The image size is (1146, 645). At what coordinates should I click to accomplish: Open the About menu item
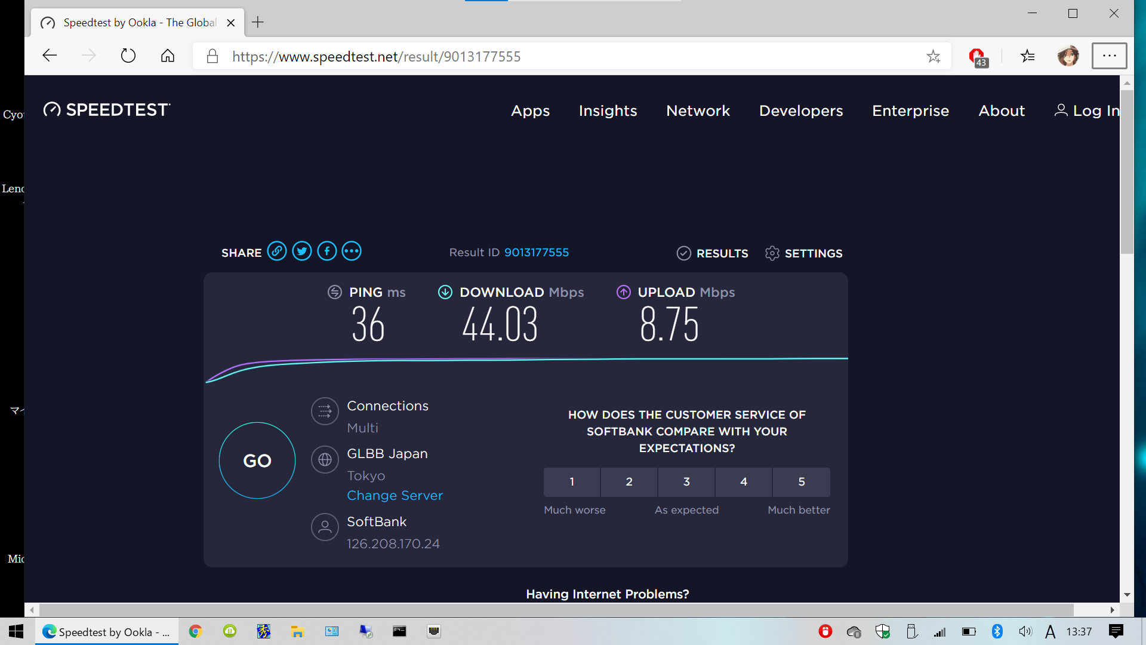(1002, 111)
